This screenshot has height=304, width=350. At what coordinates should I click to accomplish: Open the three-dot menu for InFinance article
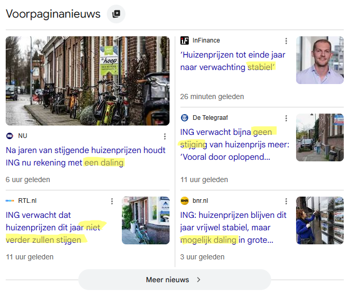286,41
